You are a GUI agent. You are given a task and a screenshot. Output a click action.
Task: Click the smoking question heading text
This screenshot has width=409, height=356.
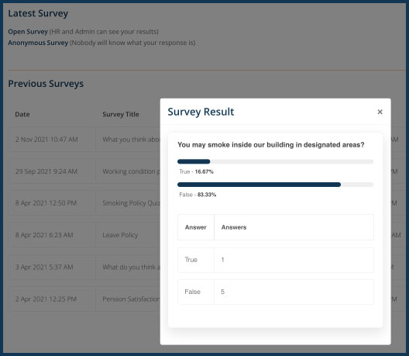271,145
